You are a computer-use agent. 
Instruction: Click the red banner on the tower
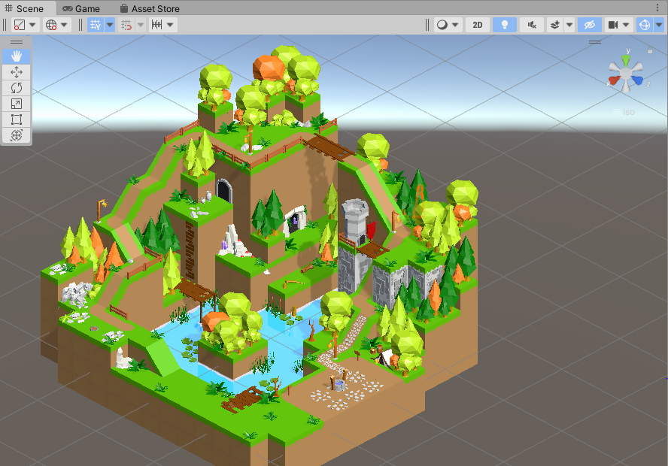(371, 230)
